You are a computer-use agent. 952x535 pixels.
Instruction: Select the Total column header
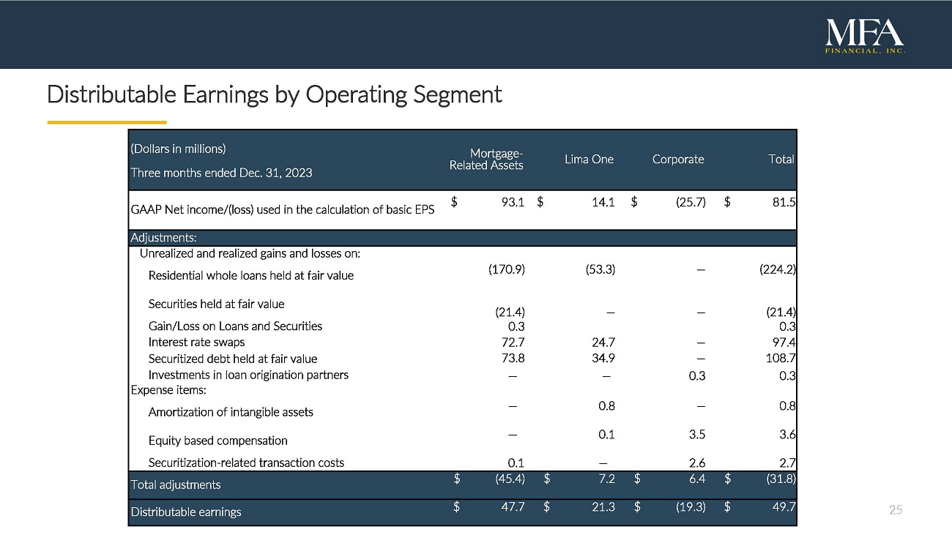pyautogui.click(x=782, y=159)
